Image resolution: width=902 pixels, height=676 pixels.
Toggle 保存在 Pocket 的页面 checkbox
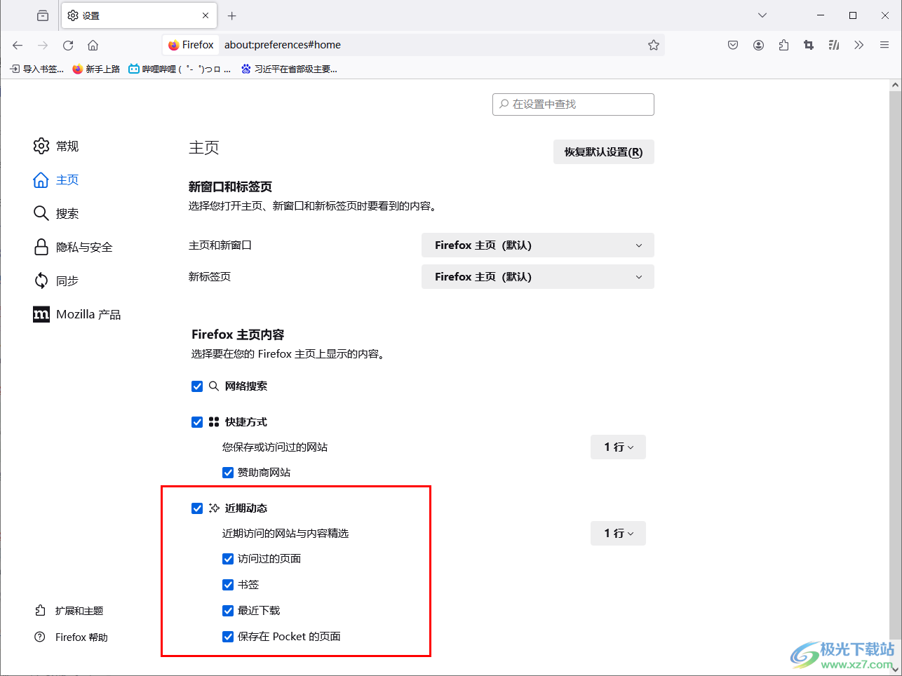[228, 637]
